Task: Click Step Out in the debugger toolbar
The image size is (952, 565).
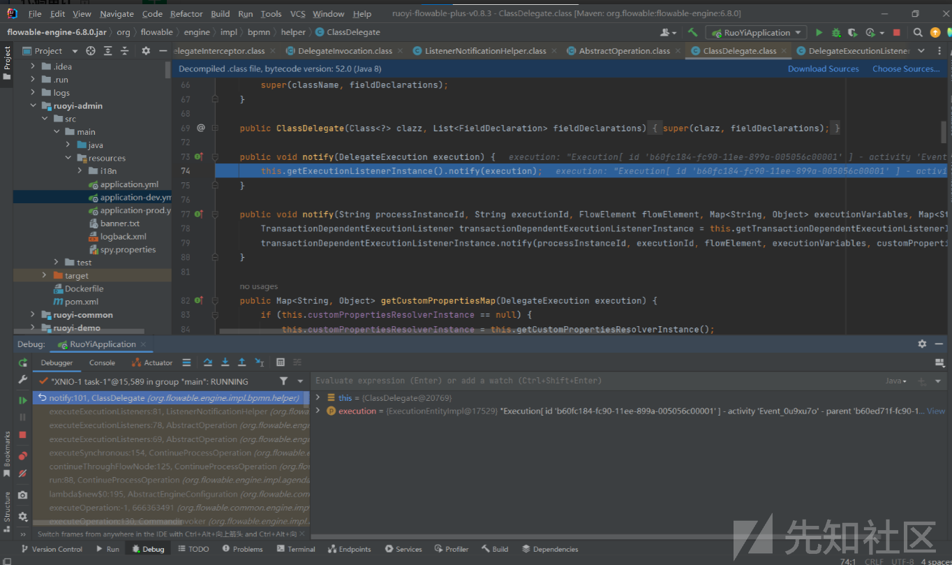Action: point(241,362)
